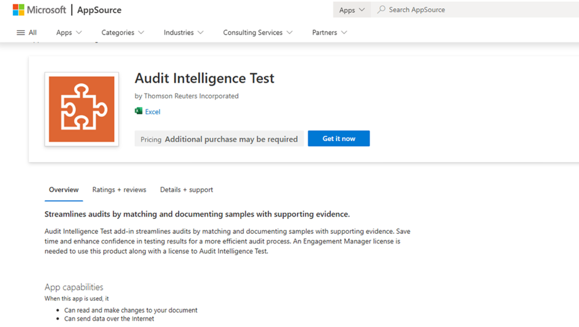Open the Ratings + reviews tab
579x327 pixels.
coord(119,190)
